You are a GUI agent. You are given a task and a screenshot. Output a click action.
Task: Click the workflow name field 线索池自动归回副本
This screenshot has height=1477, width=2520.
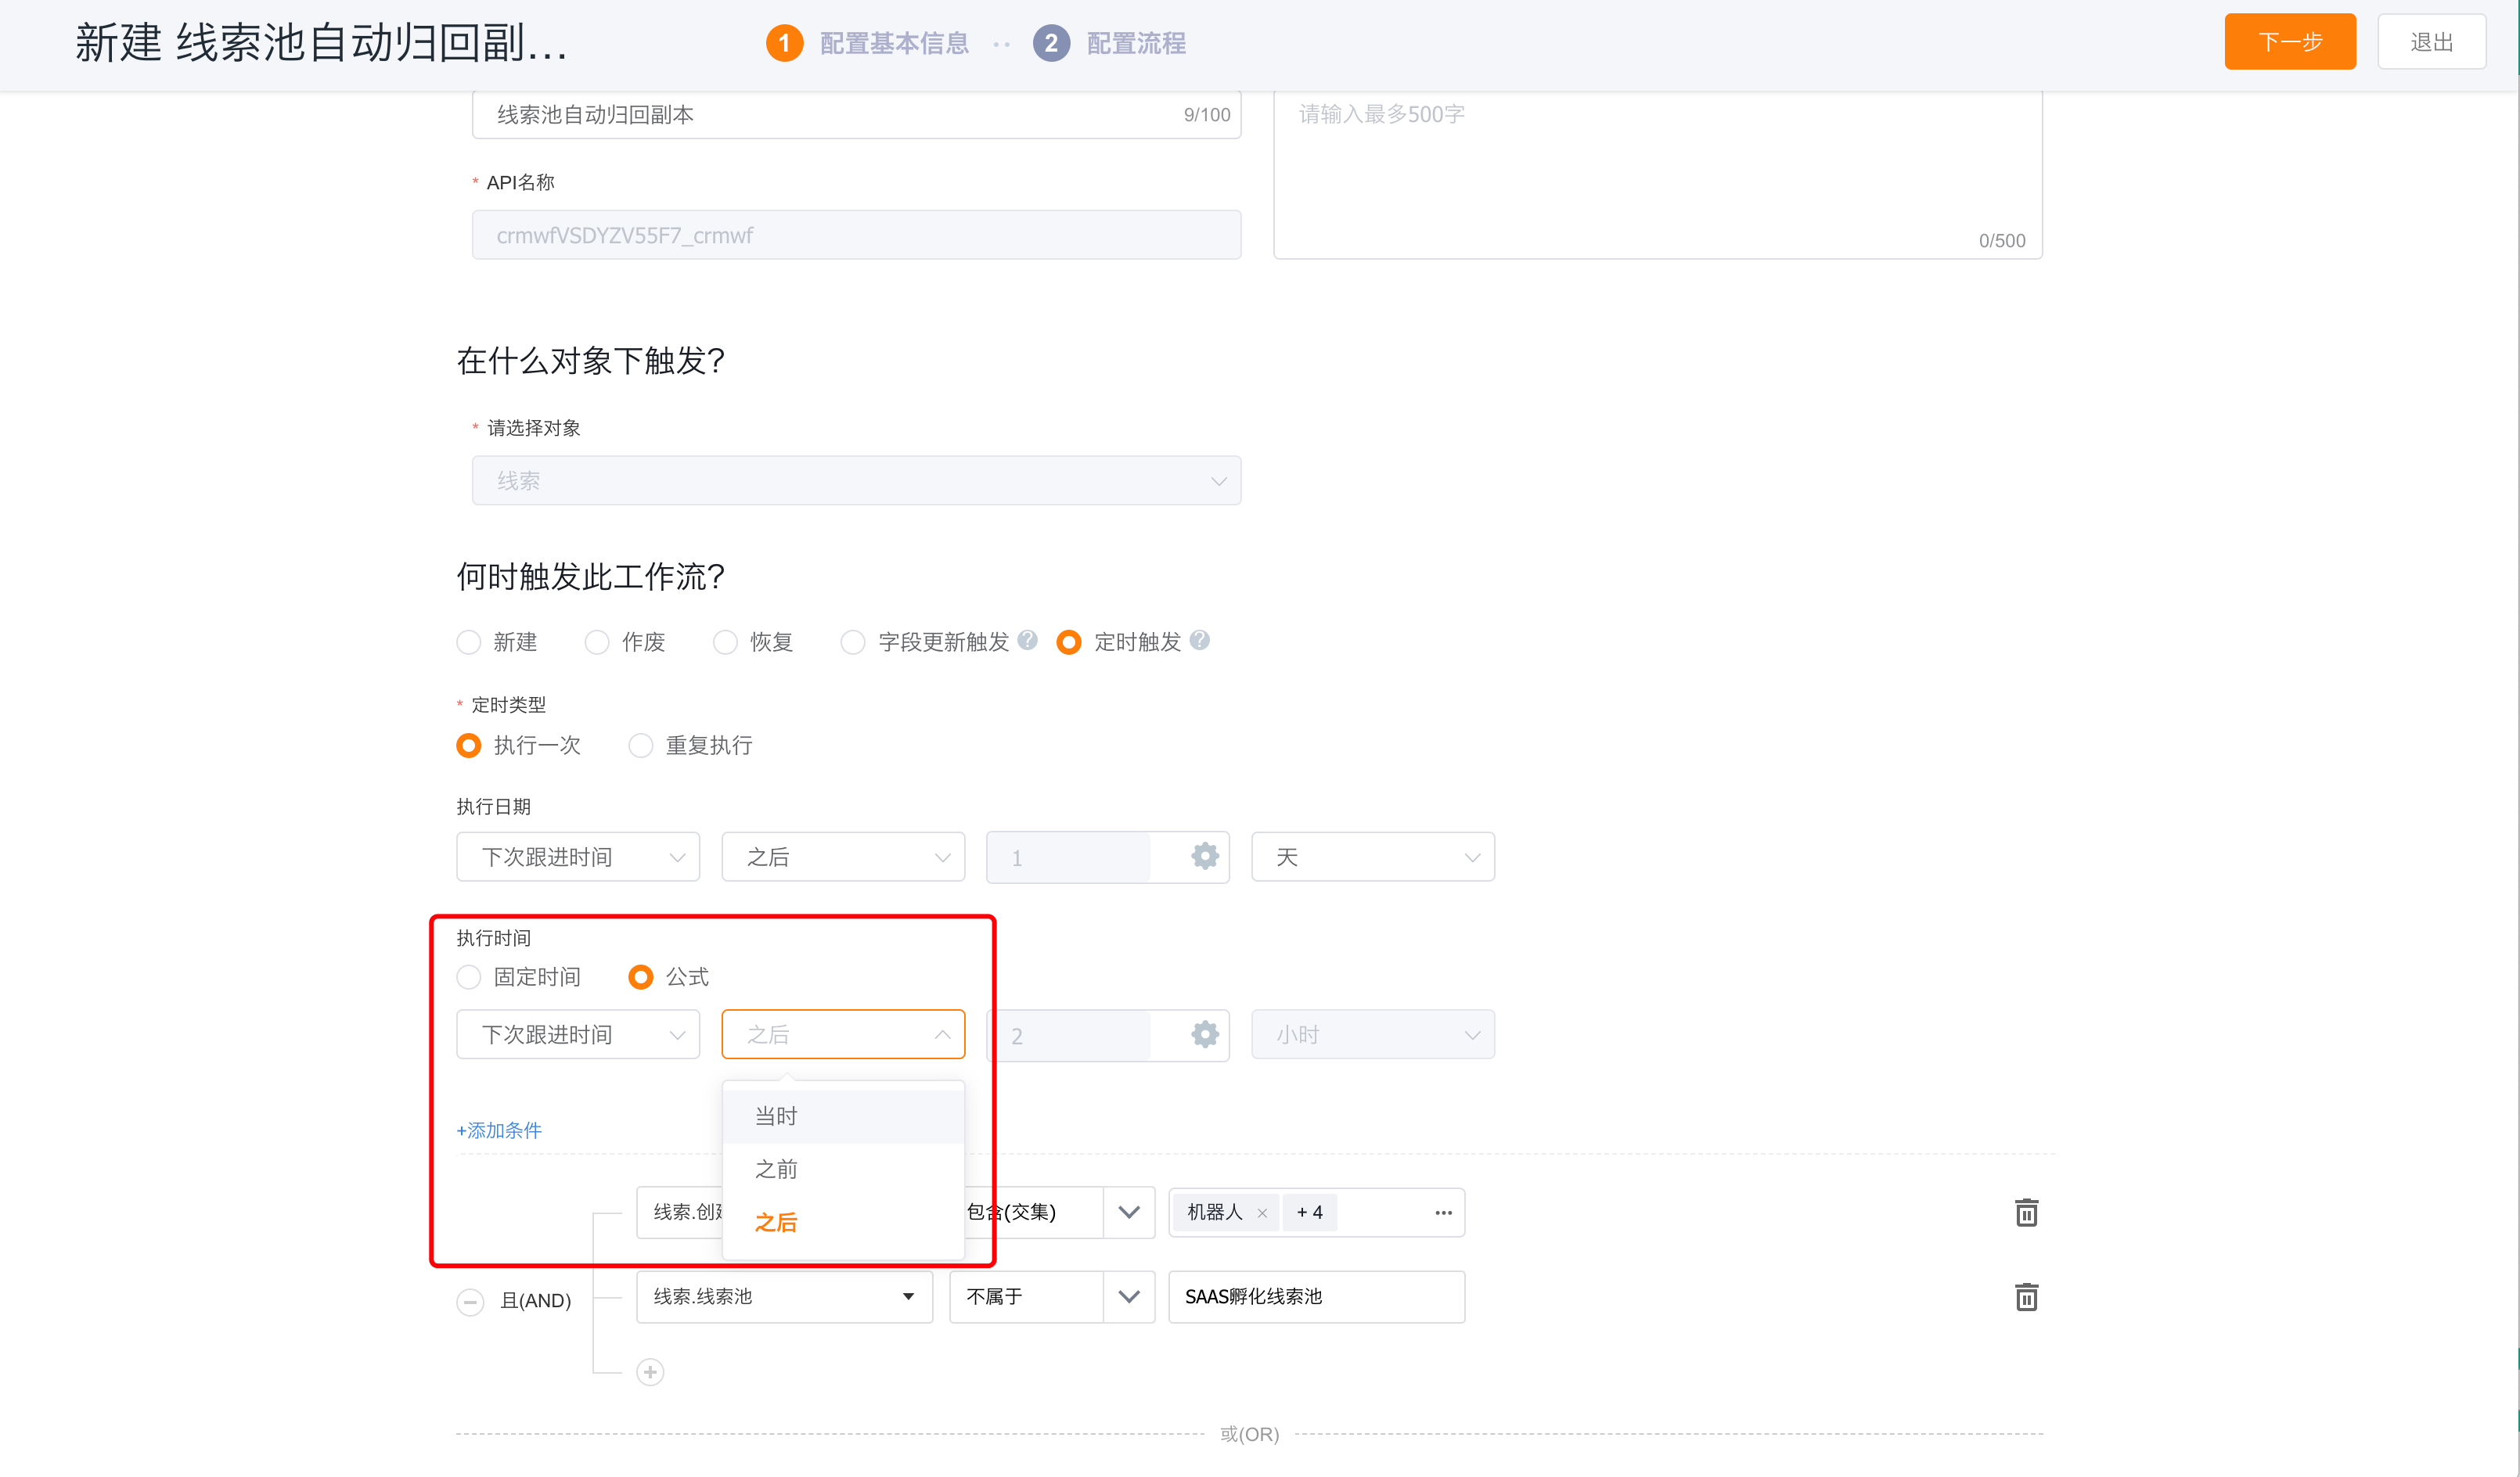(x=857, y=114)
